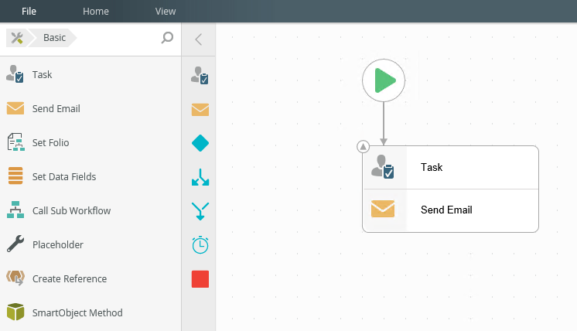The width and height of the screenshot is (577, 331).
Task: Select the Set Folio icon
Action: [x=15, y=142]
